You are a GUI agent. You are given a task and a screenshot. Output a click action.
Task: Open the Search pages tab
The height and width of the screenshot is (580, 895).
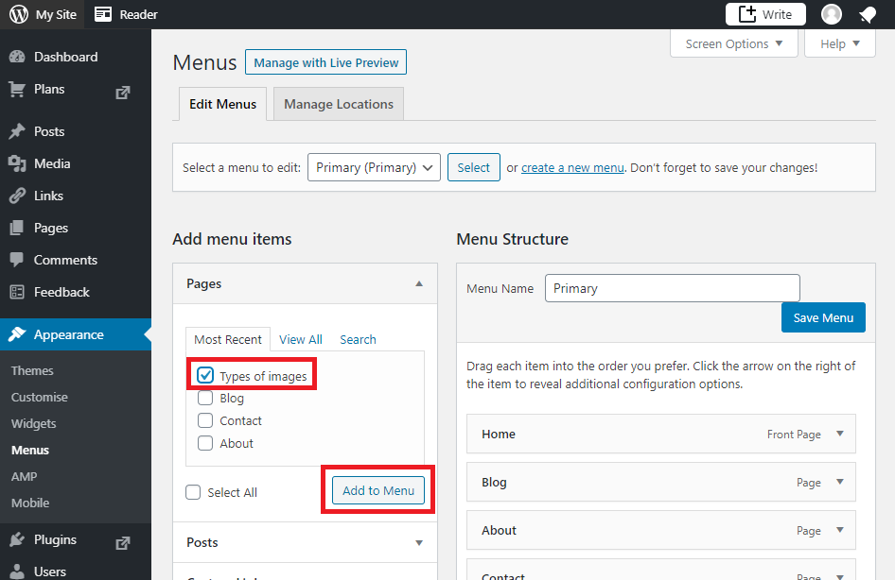point(358,339)
